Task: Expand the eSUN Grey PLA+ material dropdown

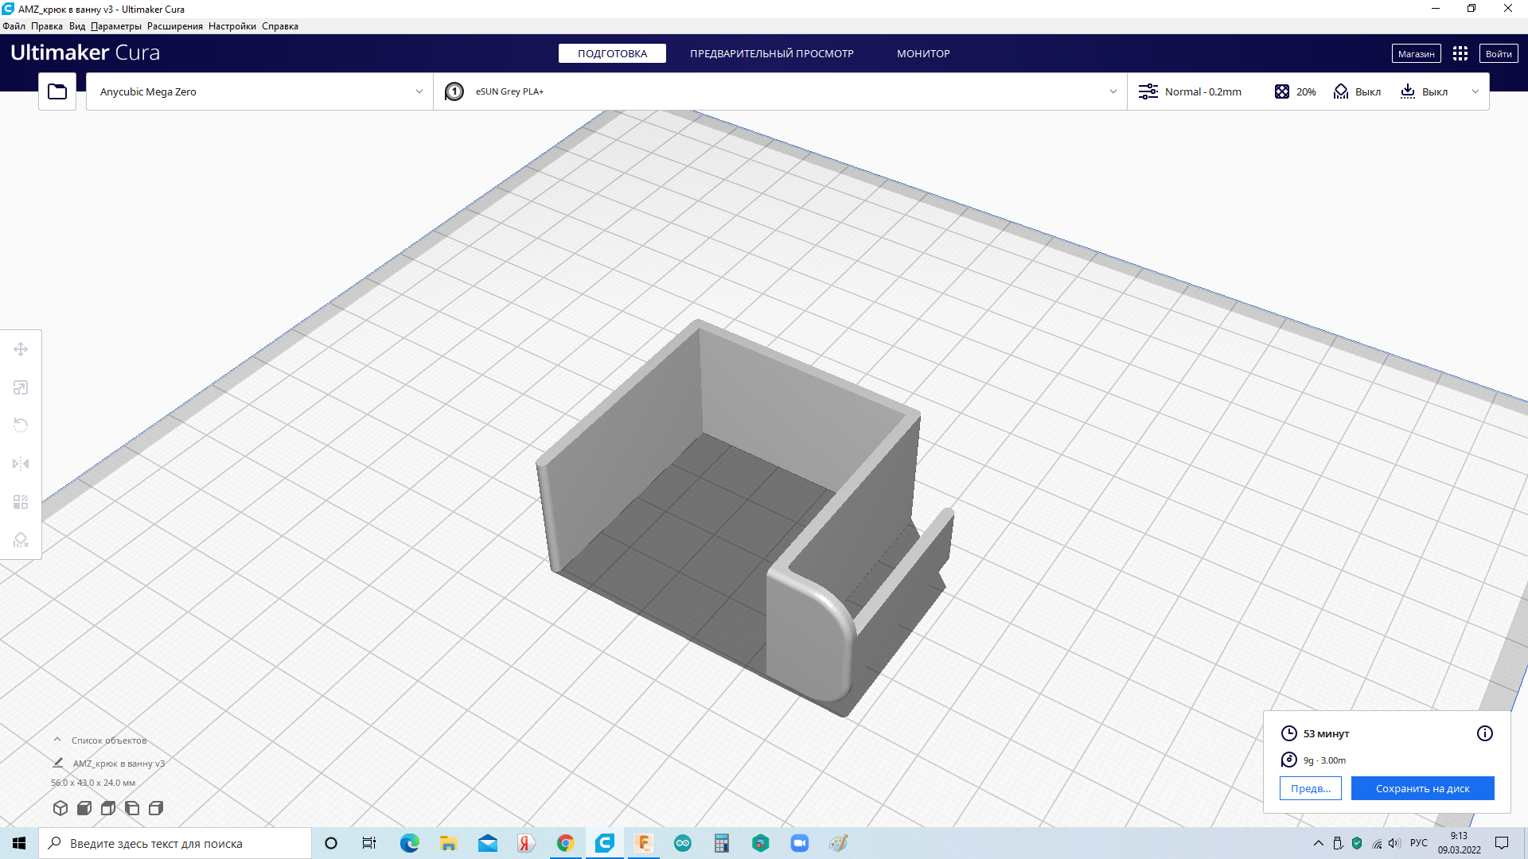Action: click(780, 91)
